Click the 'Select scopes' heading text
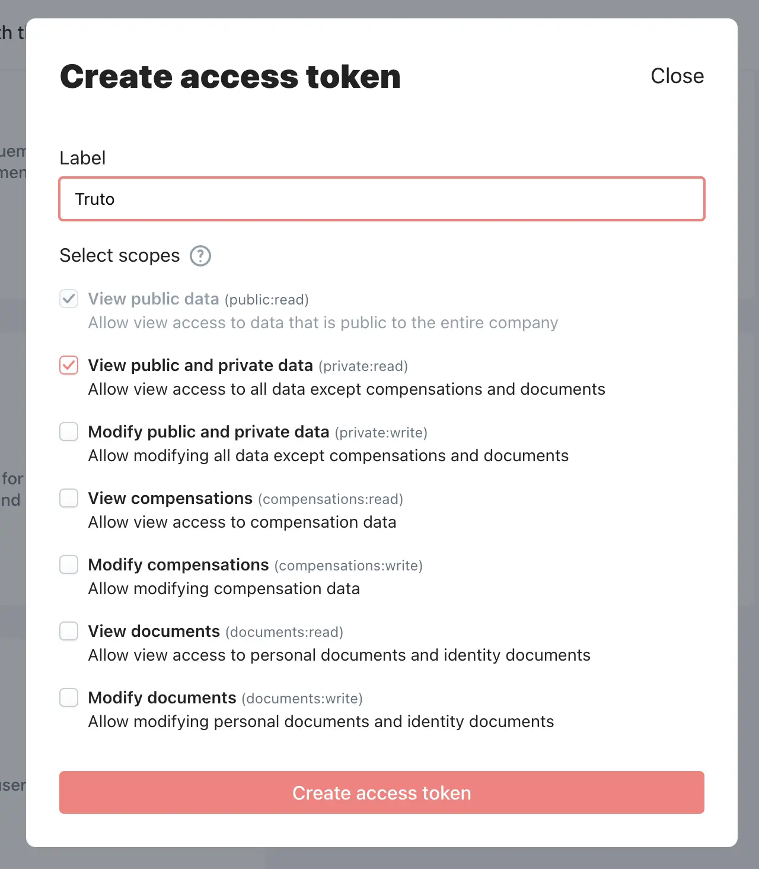 pos(120,255)
